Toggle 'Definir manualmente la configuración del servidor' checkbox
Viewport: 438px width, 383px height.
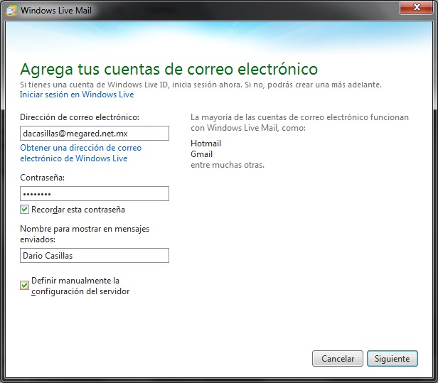(25, 286)
